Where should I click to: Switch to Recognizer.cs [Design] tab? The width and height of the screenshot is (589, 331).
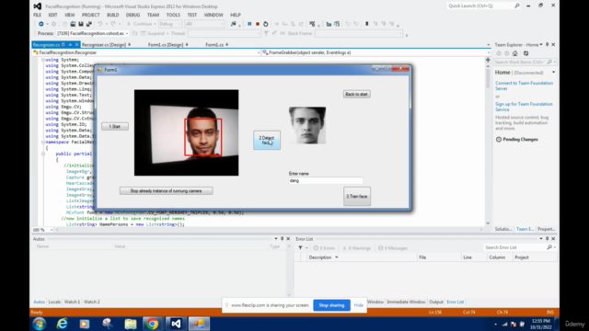(x=104, y=45)
